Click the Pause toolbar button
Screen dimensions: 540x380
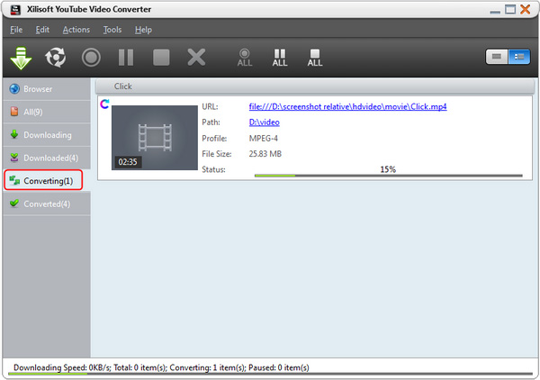click(126, 58)
